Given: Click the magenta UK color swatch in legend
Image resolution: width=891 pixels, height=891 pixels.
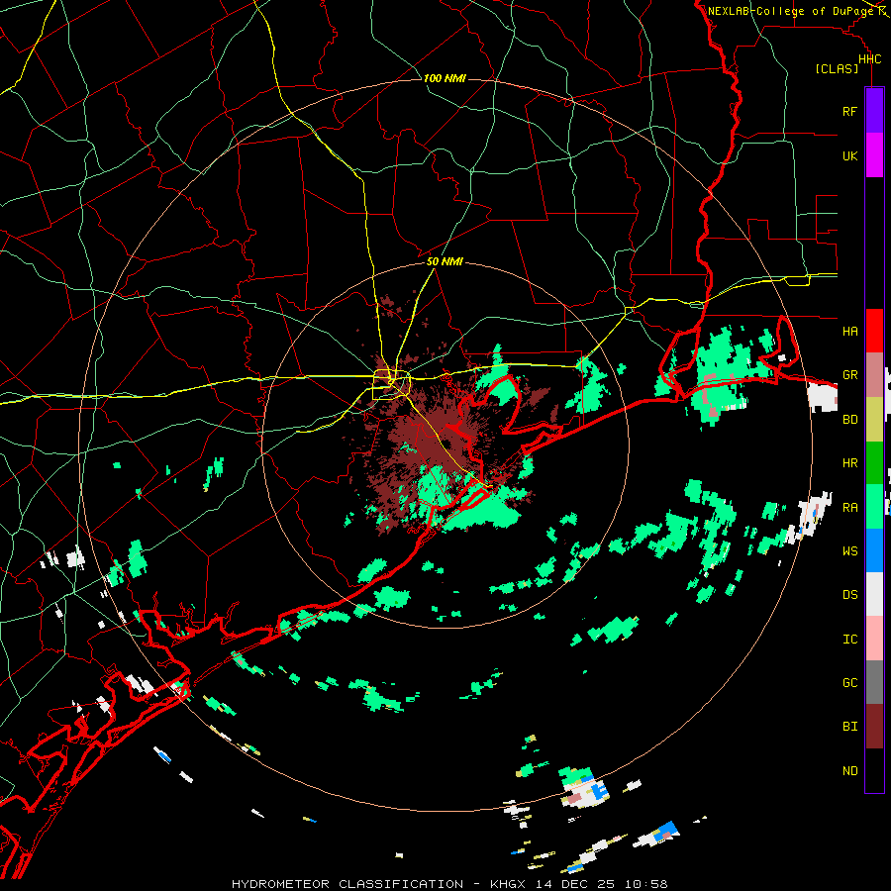Looking at the screenshot, I should [874, 155].
